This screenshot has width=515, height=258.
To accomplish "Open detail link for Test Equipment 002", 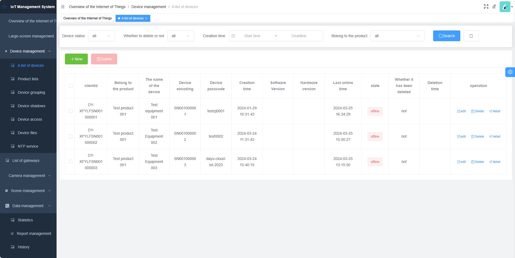I will click(x=495, y=137).
